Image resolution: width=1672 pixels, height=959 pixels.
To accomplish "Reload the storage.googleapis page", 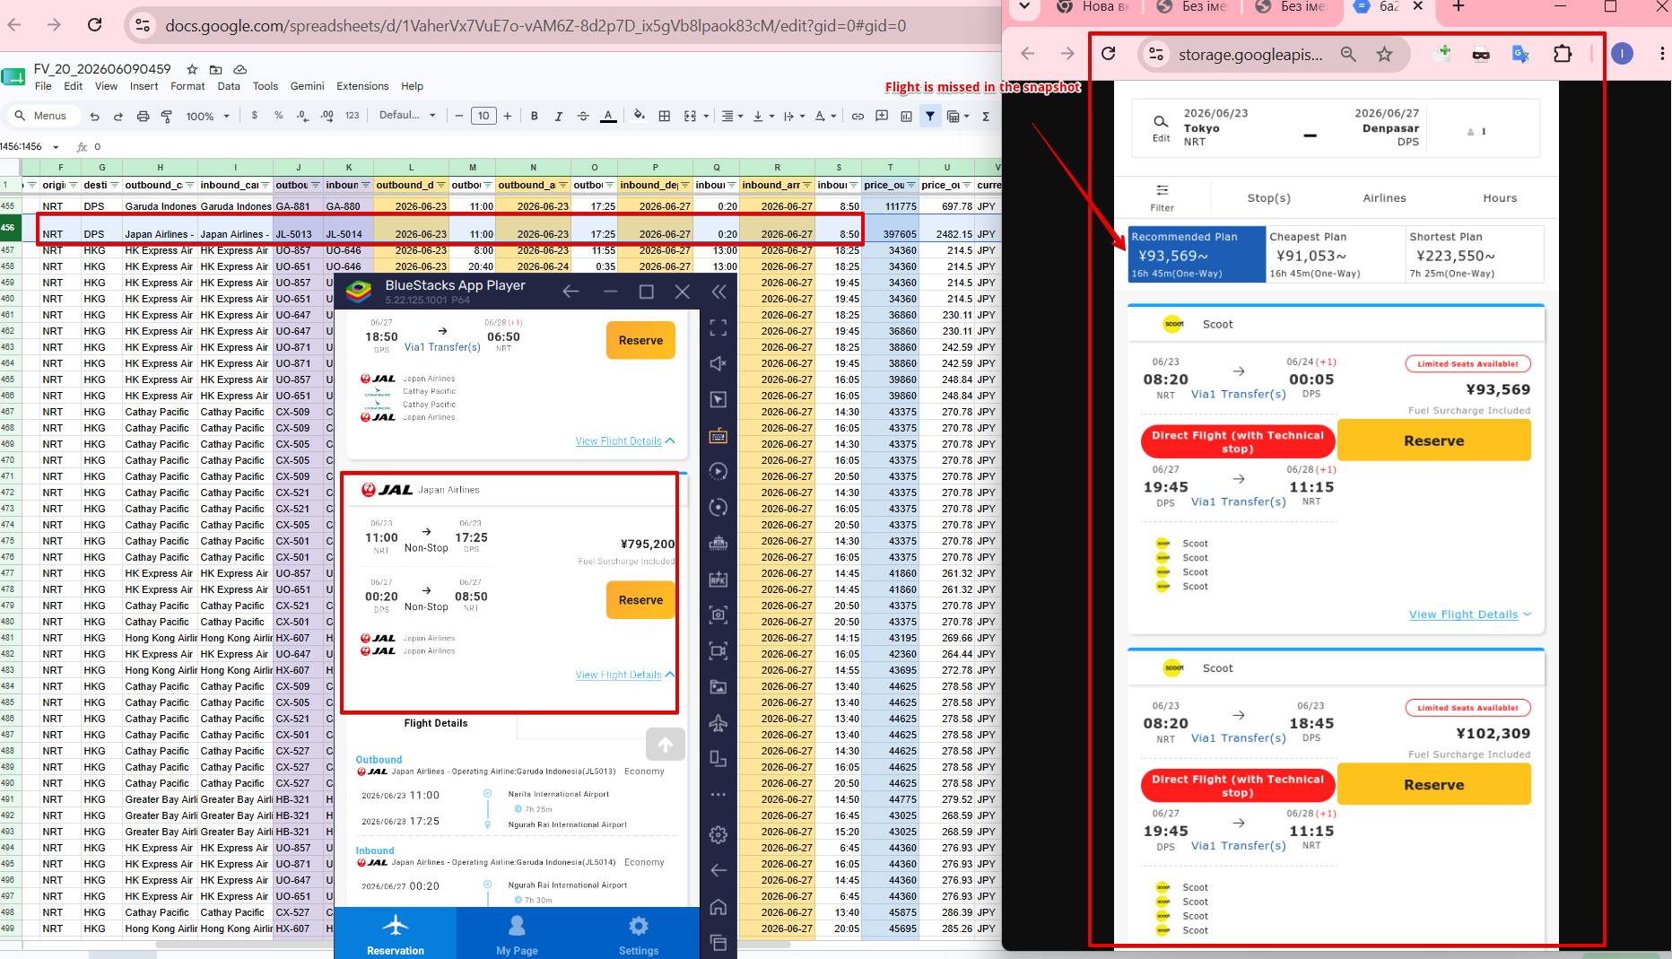I will point(1109,54).
